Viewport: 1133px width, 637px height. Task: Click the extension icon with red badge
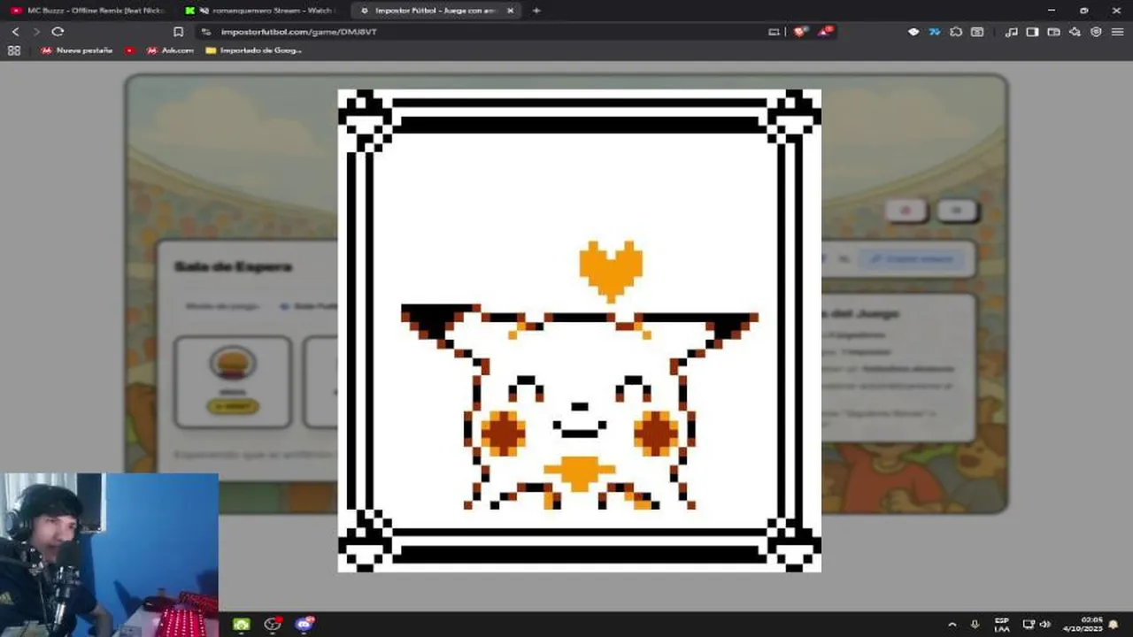(x=825, y=32)
